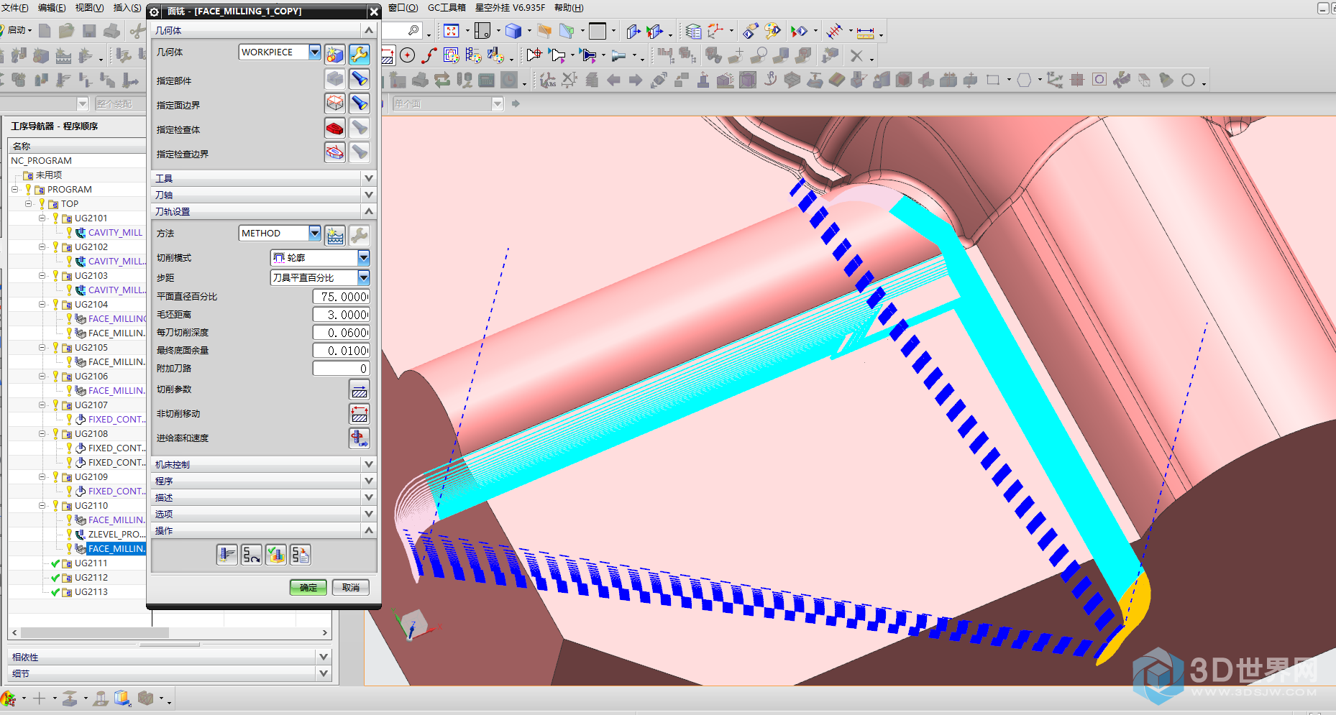This screenshot has width=1336, height=715.
Task: Expand the 工具 section
Action: (x=369, y=178)
